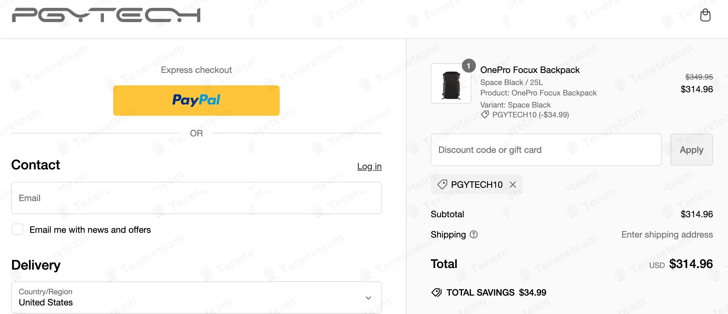The height and width of the screenshot is (314, 728).
Task: Click the Shipping help question mark icon
Action: tap(474, 234)
